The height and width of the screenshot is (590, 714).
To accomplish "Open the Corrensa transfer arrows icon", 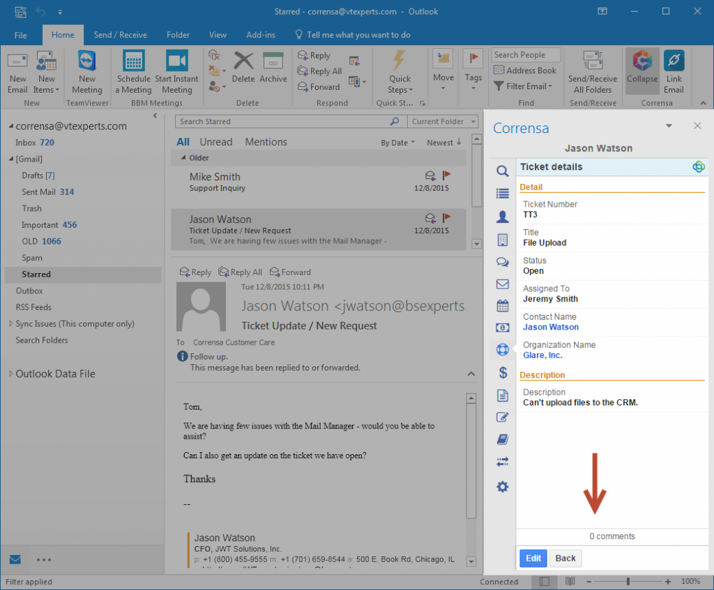I will (x=502, y=462).
